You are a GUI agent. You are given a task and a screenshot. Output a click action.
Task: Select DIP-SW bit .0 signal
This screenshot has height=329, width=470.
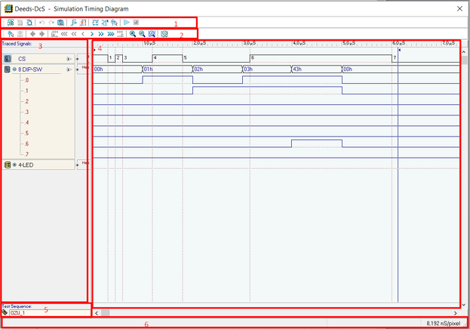[x=26, y=80]
